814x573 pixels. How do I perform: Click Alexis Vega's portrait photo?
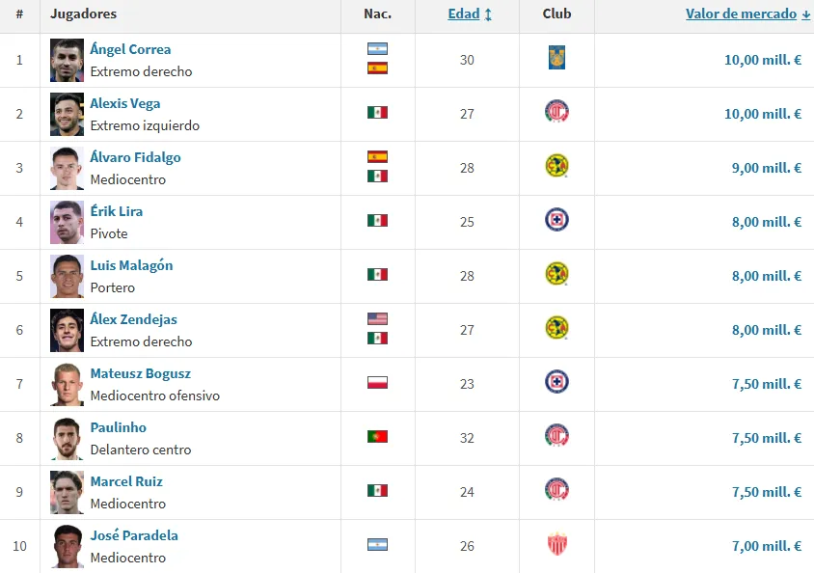click(x=68, y=114)
